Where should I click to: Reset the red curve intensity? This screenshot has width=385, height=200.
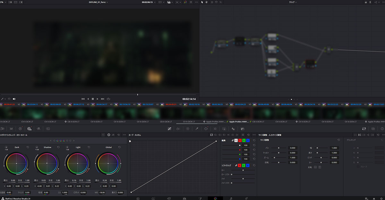coord(254,150)
